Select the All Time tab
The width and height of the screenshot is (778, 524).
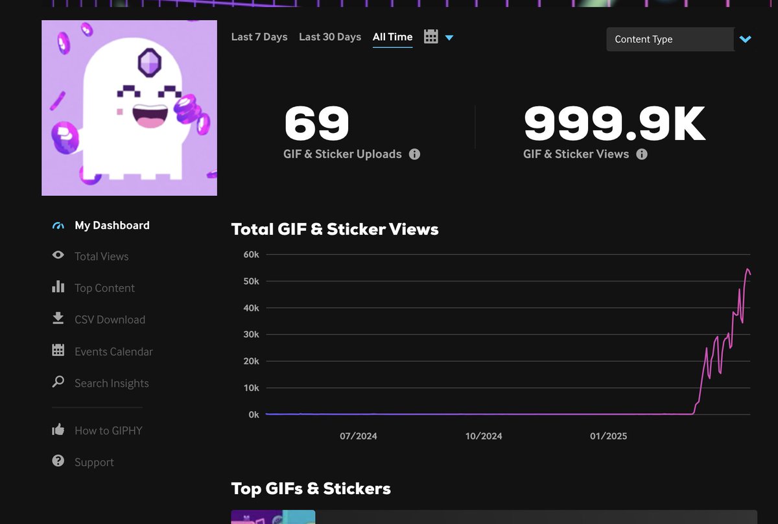pyautogui.click(x=393, y=37)
